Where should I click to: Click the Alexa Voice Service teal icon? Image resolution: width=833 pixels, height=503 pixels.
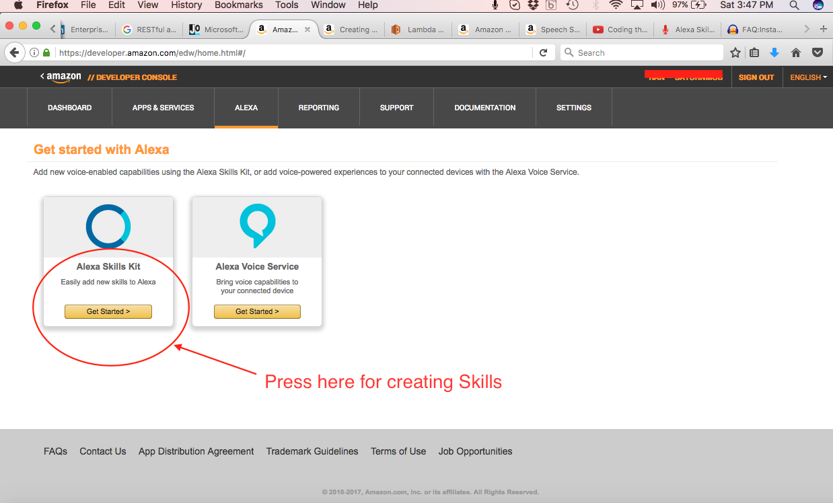point(256,227)
